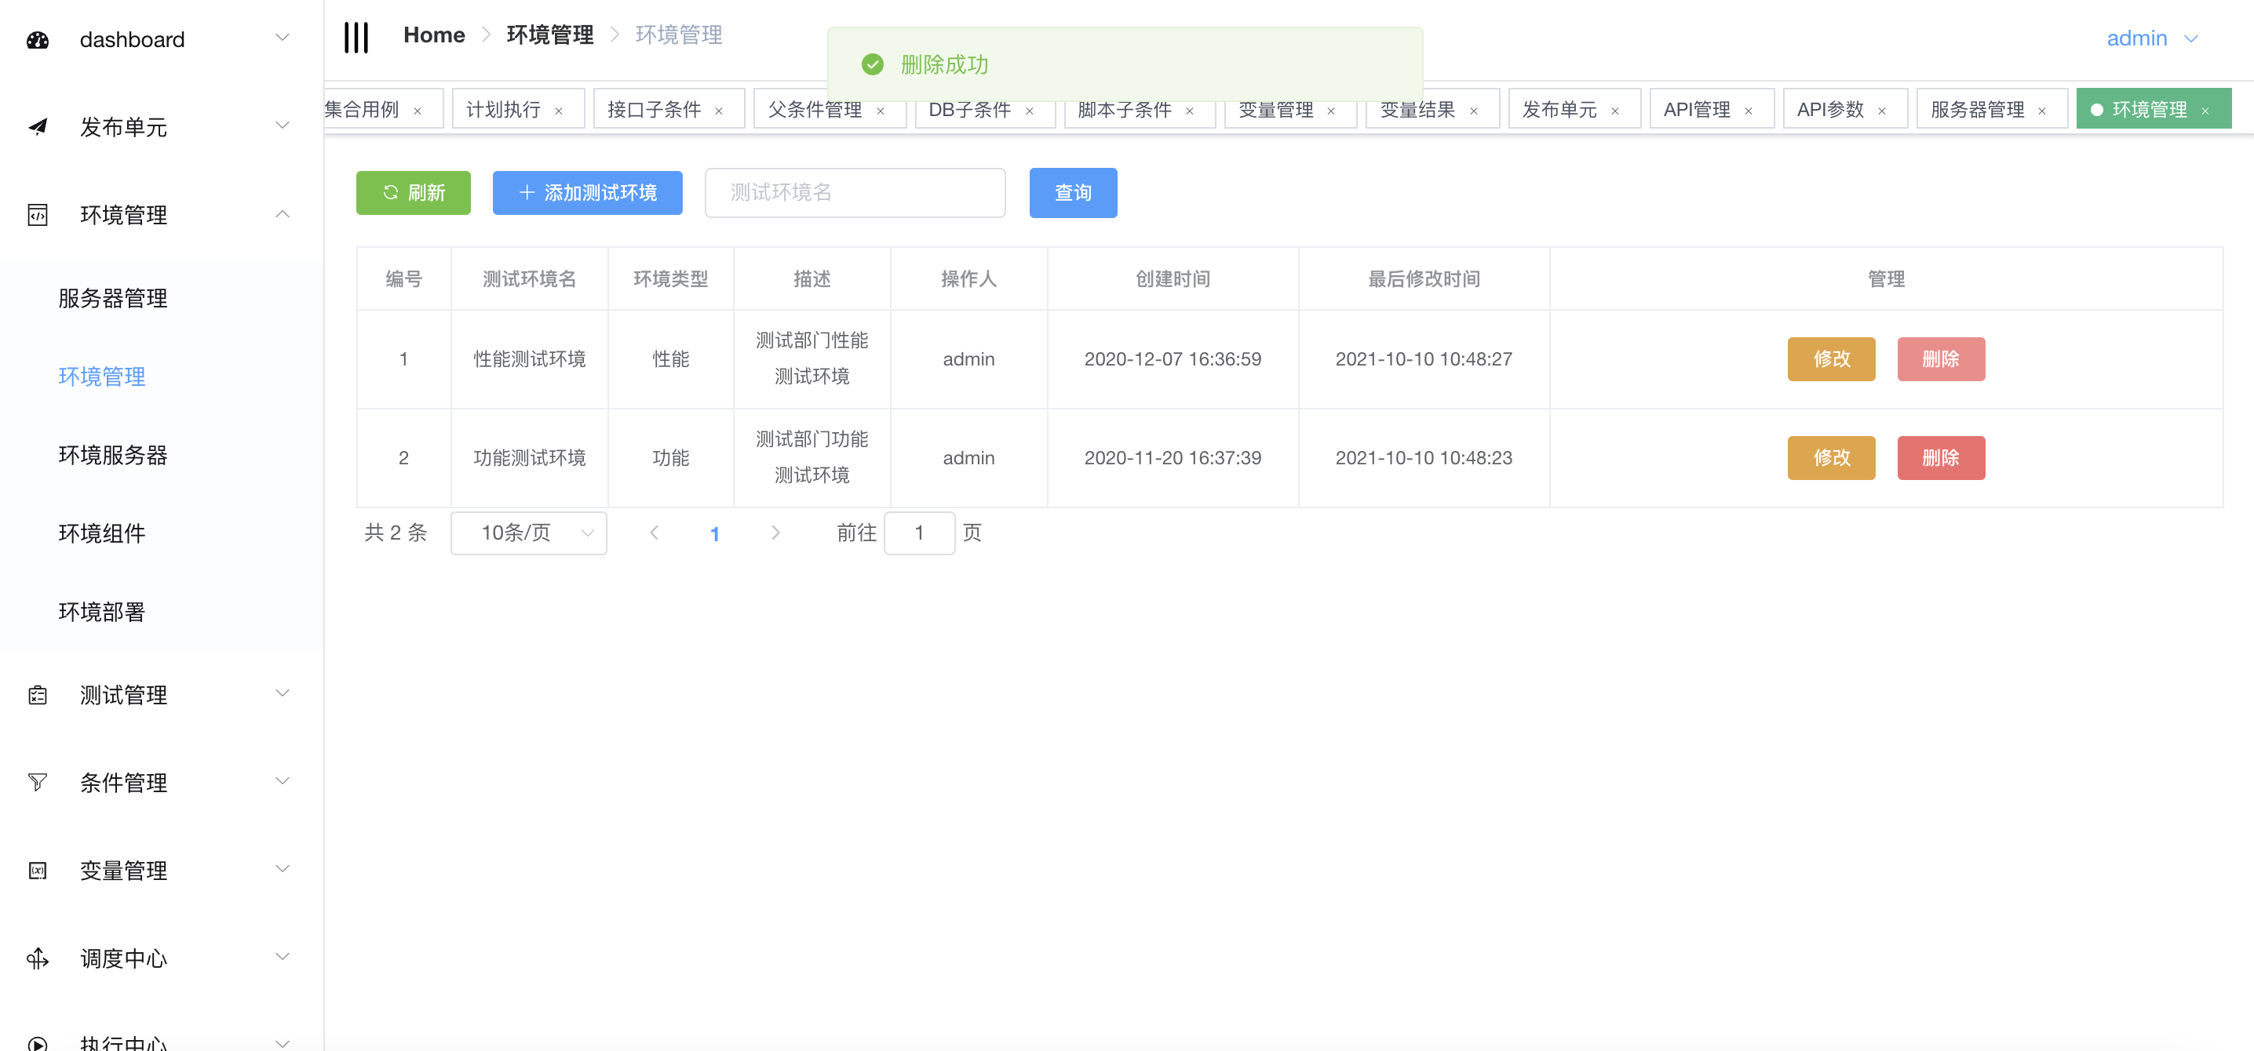Close the API管理 tab
Viewport: 2254px width, 1051px height.
pyautogui.click(x=1749, y=111)
